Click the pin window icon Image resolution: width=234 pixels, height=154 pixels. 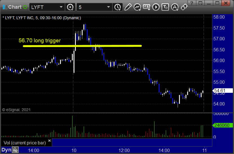click(x=184, y=7)
